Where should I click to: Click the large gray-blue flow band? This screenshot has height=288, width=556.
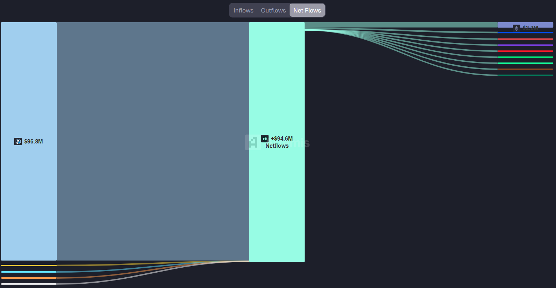pyautogui.click(x=153, y=141)
